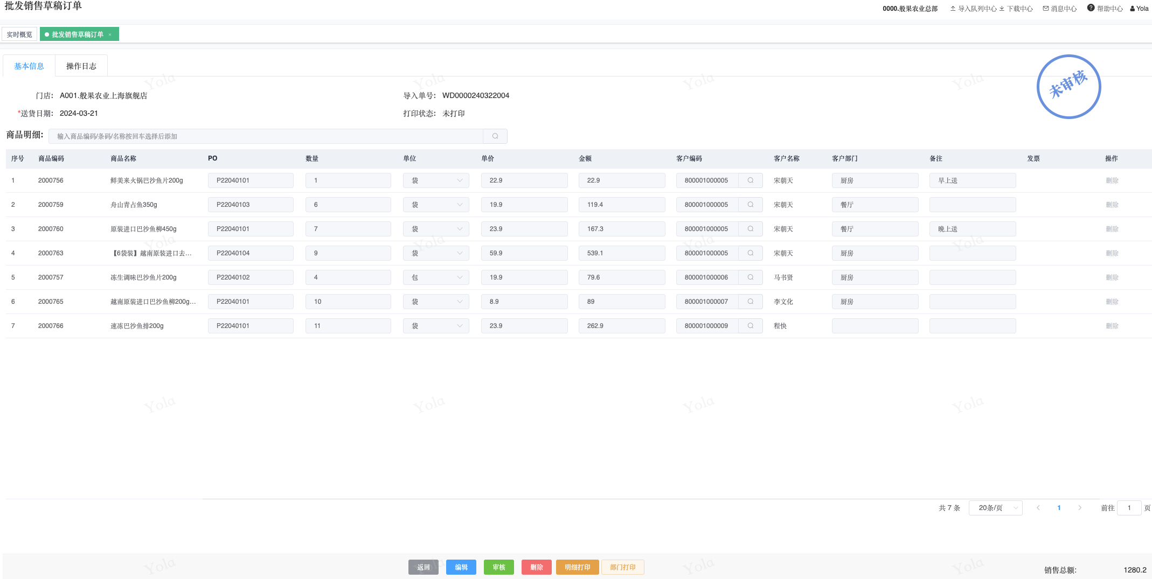Click the blue 编辑 button
1152x579 pixels.
tap(461, 567)
